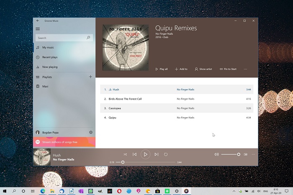
Task: Go to Now playing view
Action: click(64, 67)
